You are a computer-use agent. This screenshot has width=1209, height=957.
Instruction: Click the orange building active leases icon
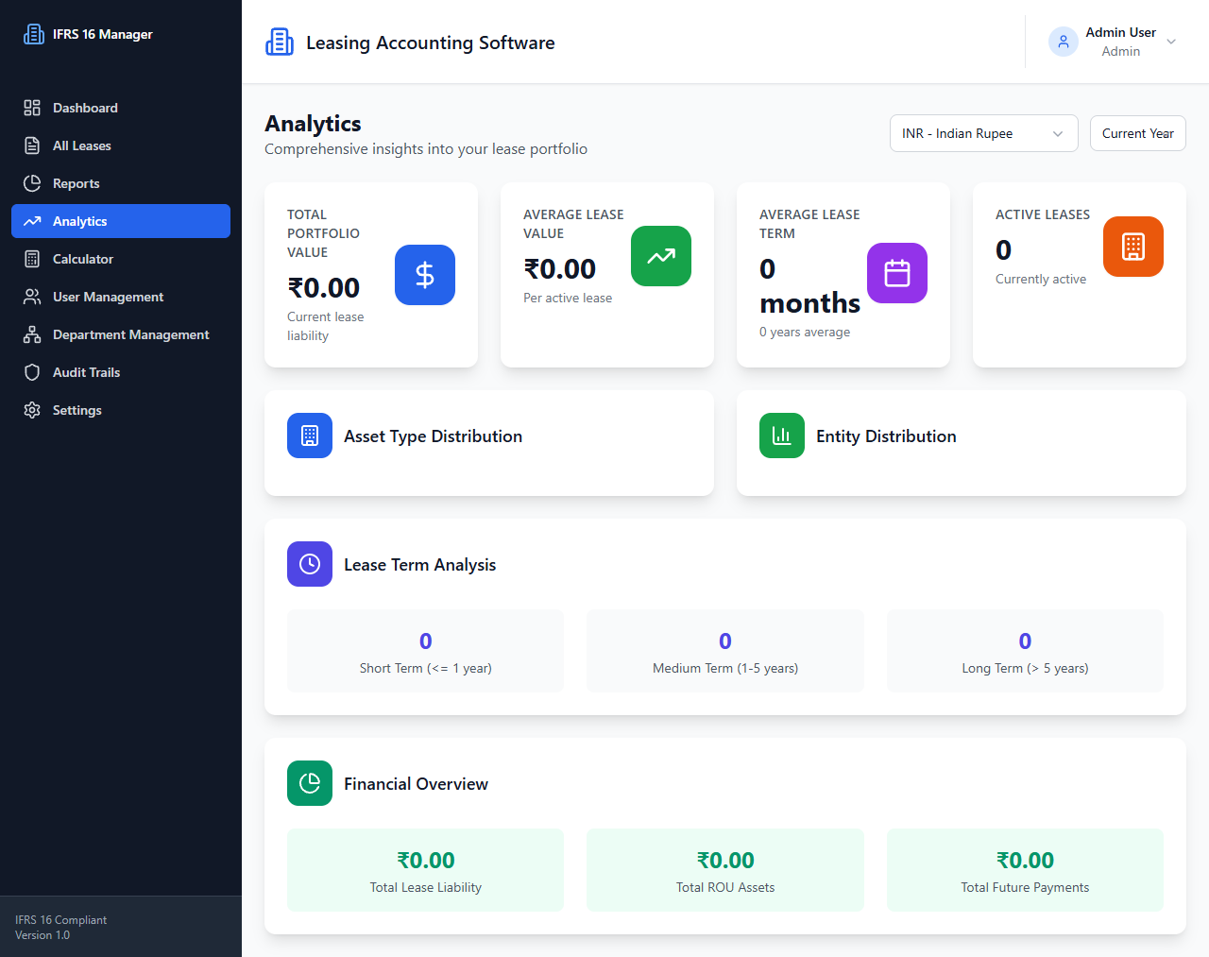pos(1133,247)
